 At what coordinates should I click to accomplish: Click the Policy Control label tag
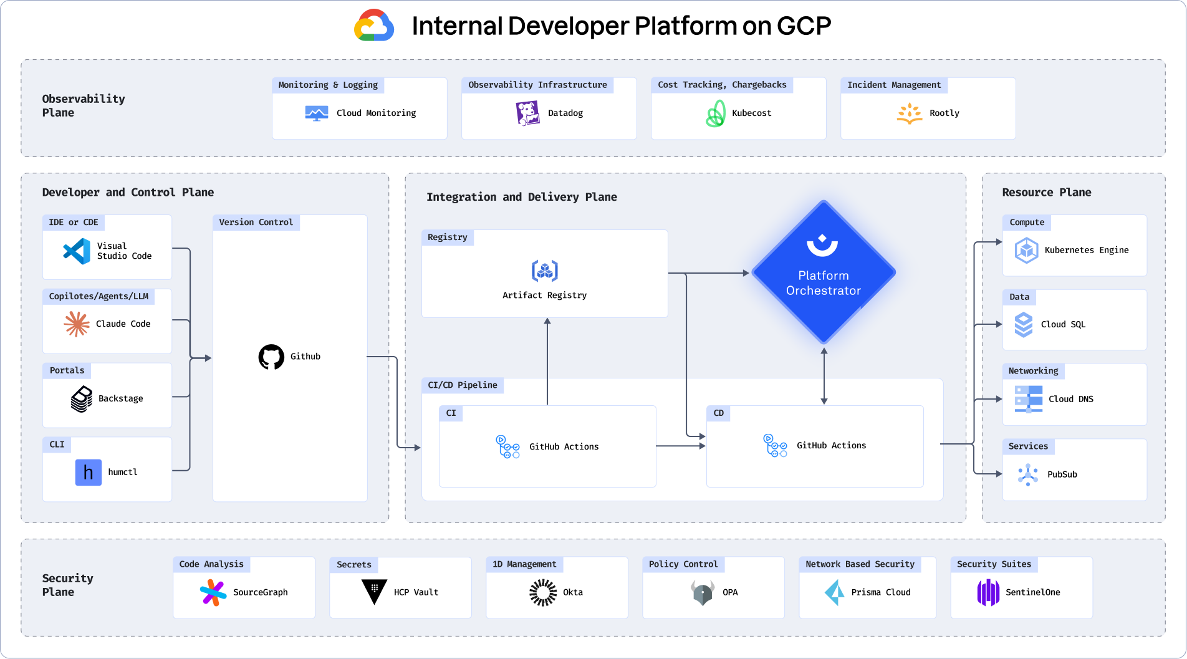click(683, 564)
